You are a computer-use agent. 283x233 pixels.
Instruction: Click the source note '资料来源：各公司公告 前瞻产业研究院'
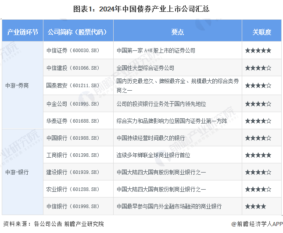pyautogui.click(x=54, y=224)
